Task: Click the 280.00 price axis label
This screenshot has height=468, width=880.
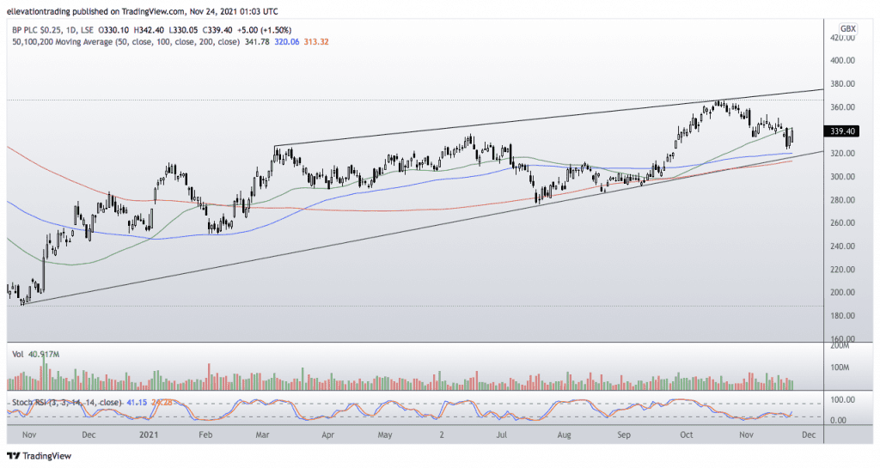Action: coord(842,200)
